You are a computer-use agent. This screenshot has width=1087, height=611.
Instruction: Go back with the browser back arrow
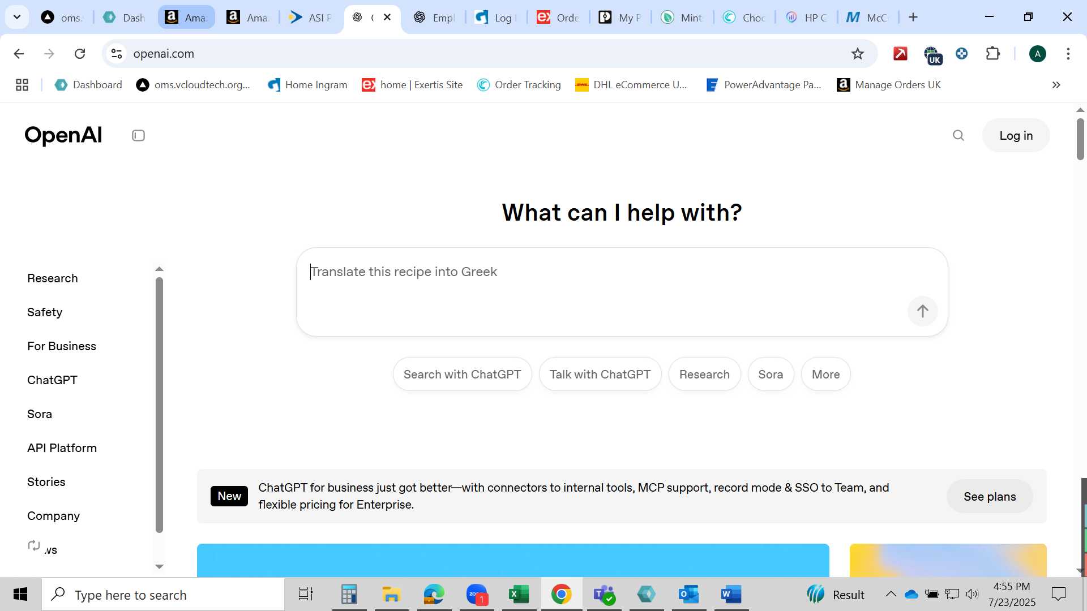click(19, 54)
